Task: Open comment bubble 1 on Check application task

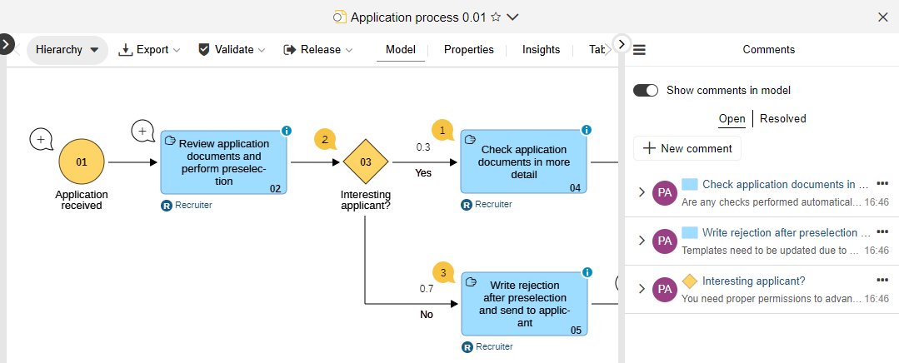Action: coord(442,130)
